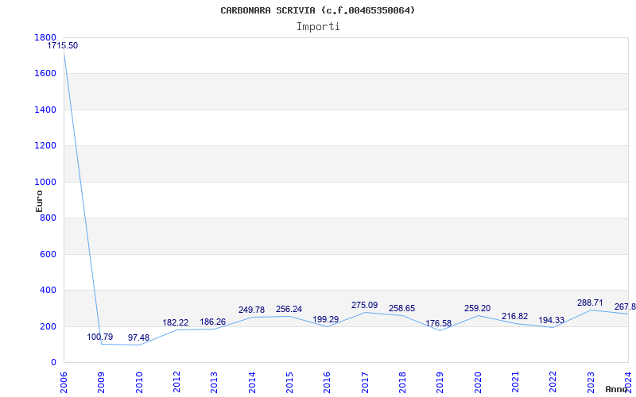636x397 pixels.
Task: Click the 200 y-axis tick label
Action: [48, 326]
